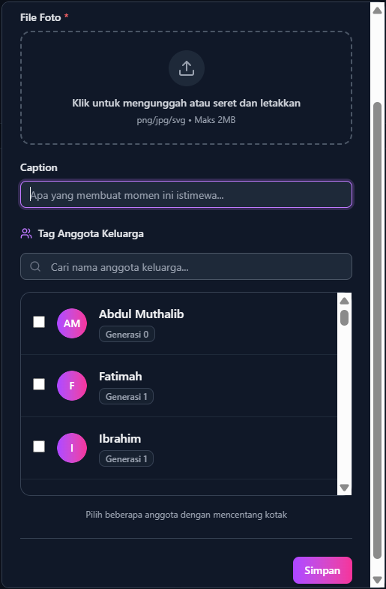This screenshot has height=589, width=386.
Task: Focus the Caption input field
Action: click(186, 194)
